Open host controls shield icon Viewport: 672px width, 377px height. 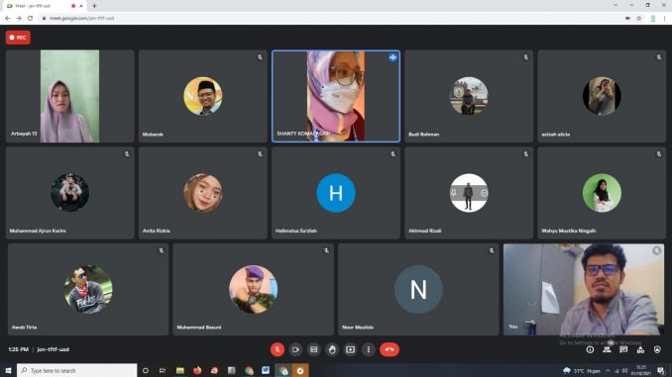pos(657,349)
